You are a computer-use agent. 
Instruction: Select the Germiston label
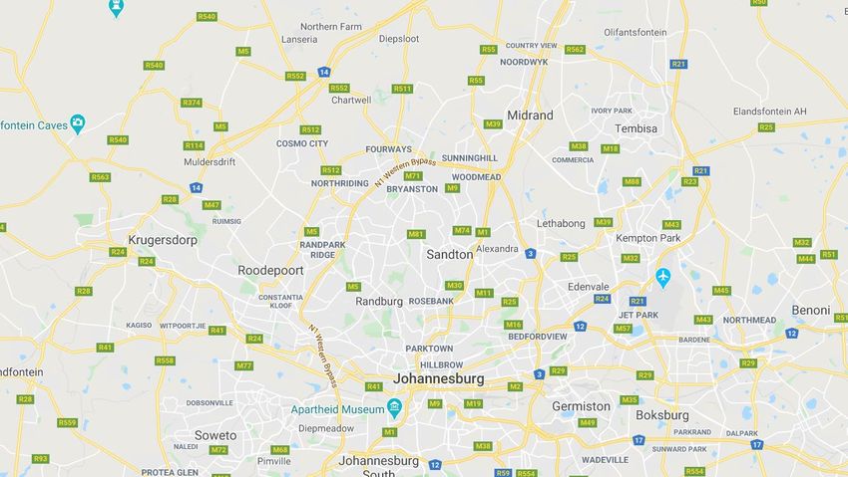point(581,406)
